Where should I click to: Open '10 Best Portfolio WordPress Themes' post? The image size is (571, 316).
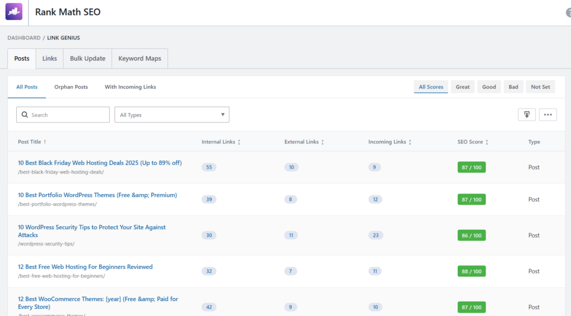(98, 195)
